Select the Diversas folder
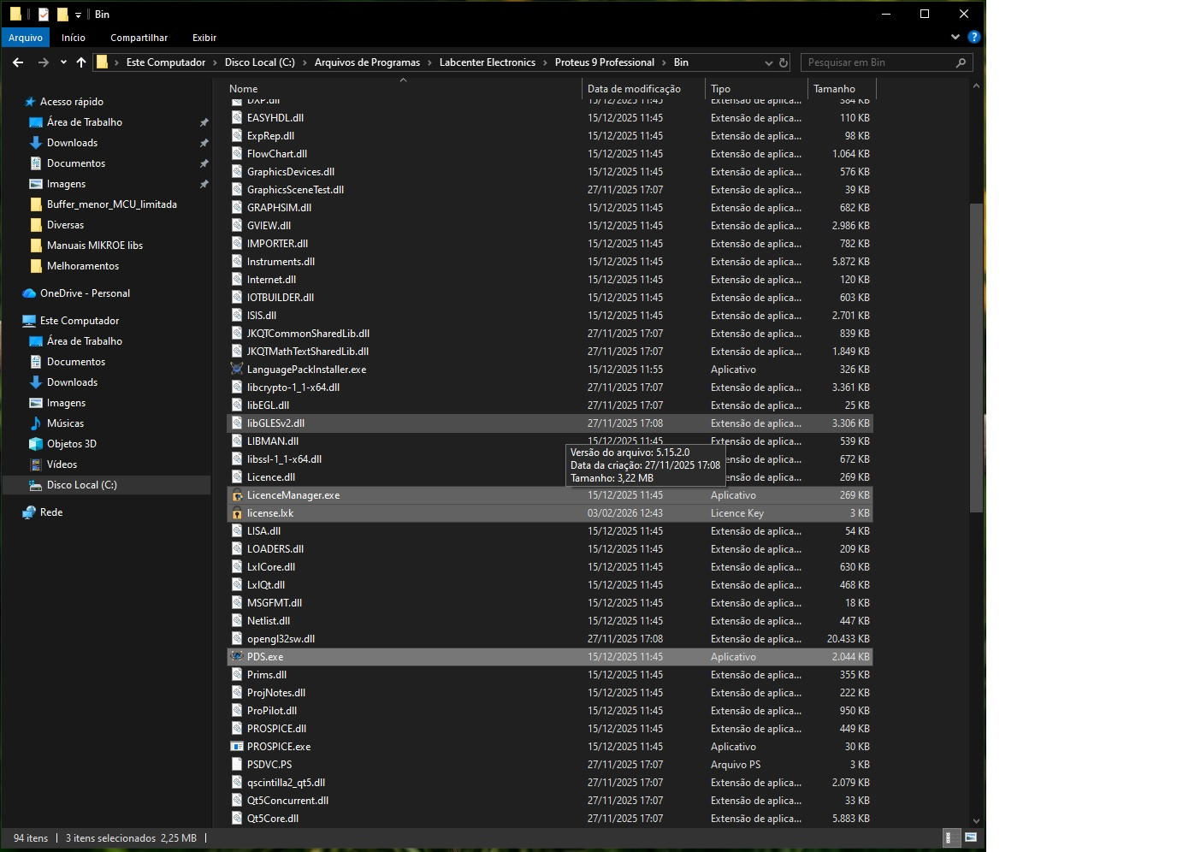 65,225
